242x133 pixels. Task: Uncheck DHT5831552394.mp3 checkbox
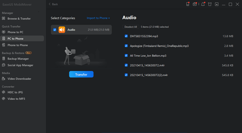126,36
